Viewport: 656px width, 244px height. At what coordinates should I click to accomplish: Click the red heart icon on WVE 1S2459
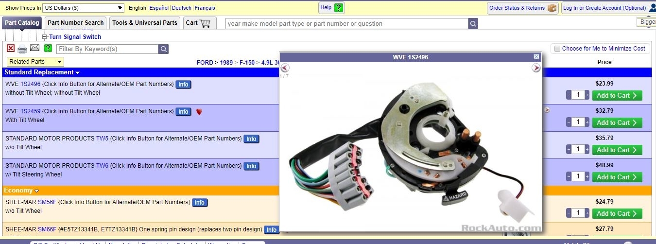tap(199, 111)
